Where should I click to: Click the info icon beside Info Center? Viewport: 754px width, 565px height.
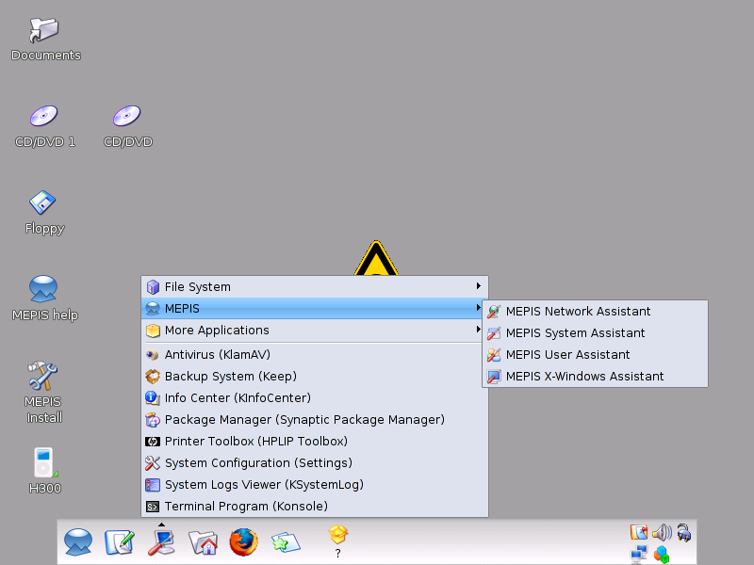pyautogui.click(x=153, y=397)
